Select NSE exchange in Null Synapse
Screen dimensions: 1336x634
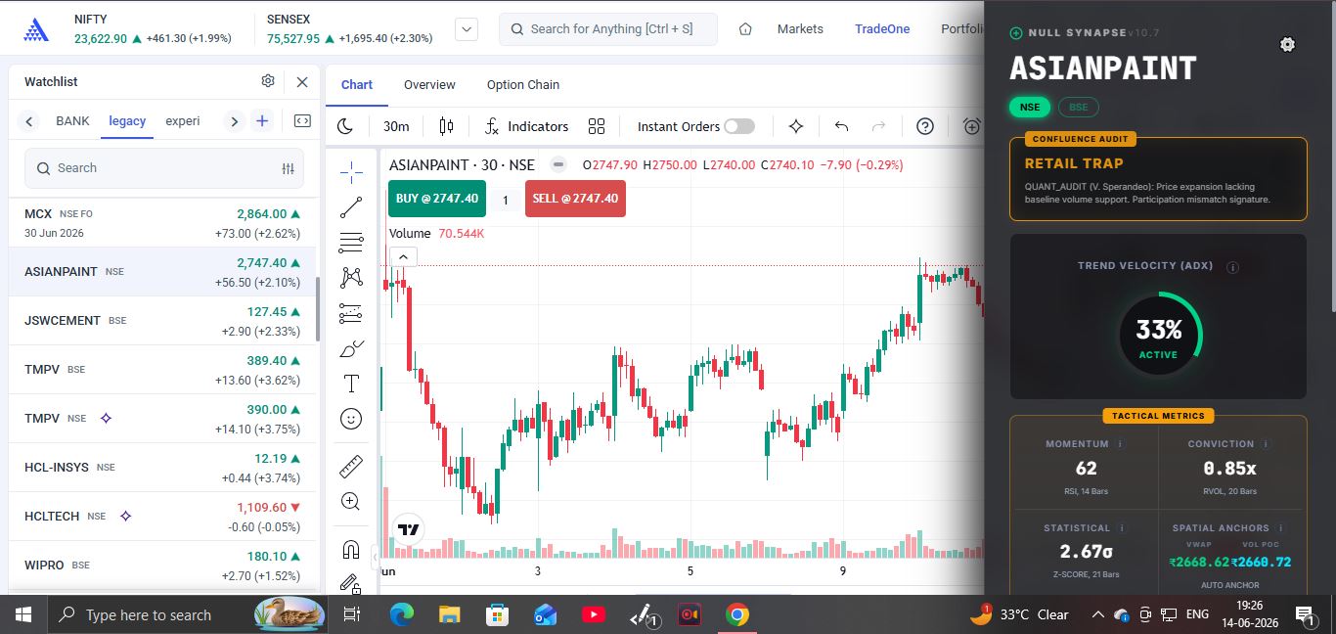[x=1029, y=107]
